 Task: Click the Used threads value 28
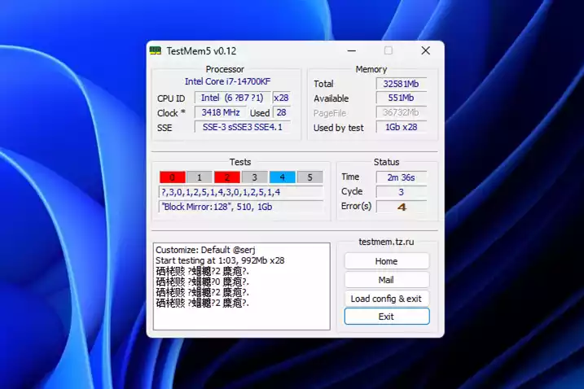pyautogui.click(x=282, y=112)
